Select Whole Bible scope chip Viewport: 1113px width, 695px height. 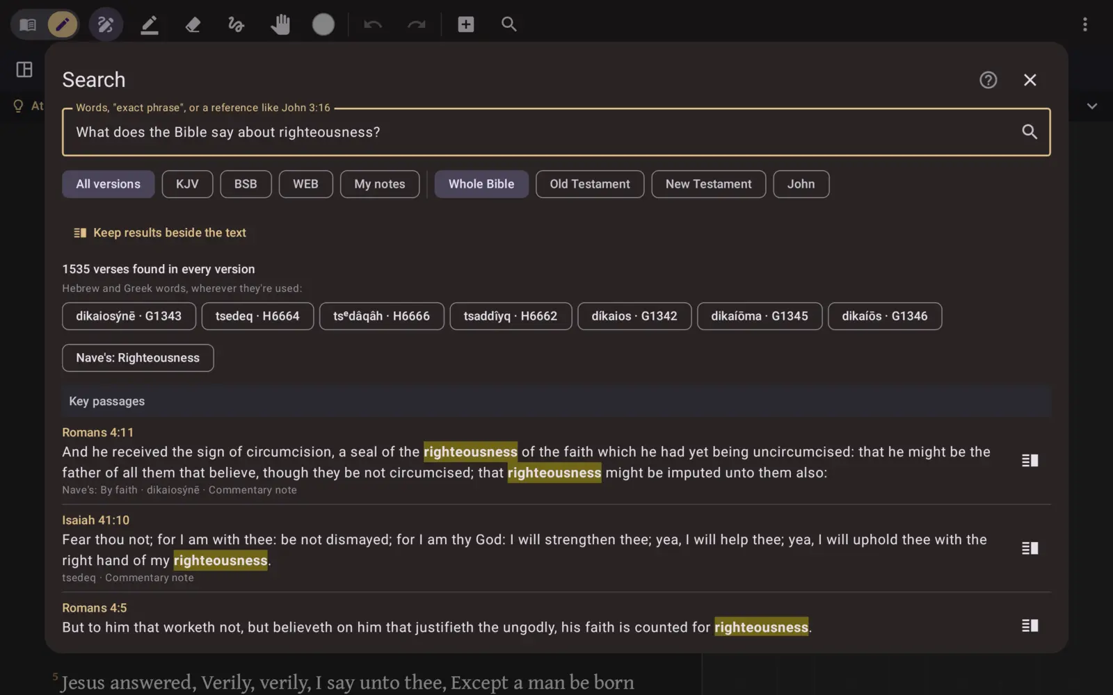click(x=481, y=184)
